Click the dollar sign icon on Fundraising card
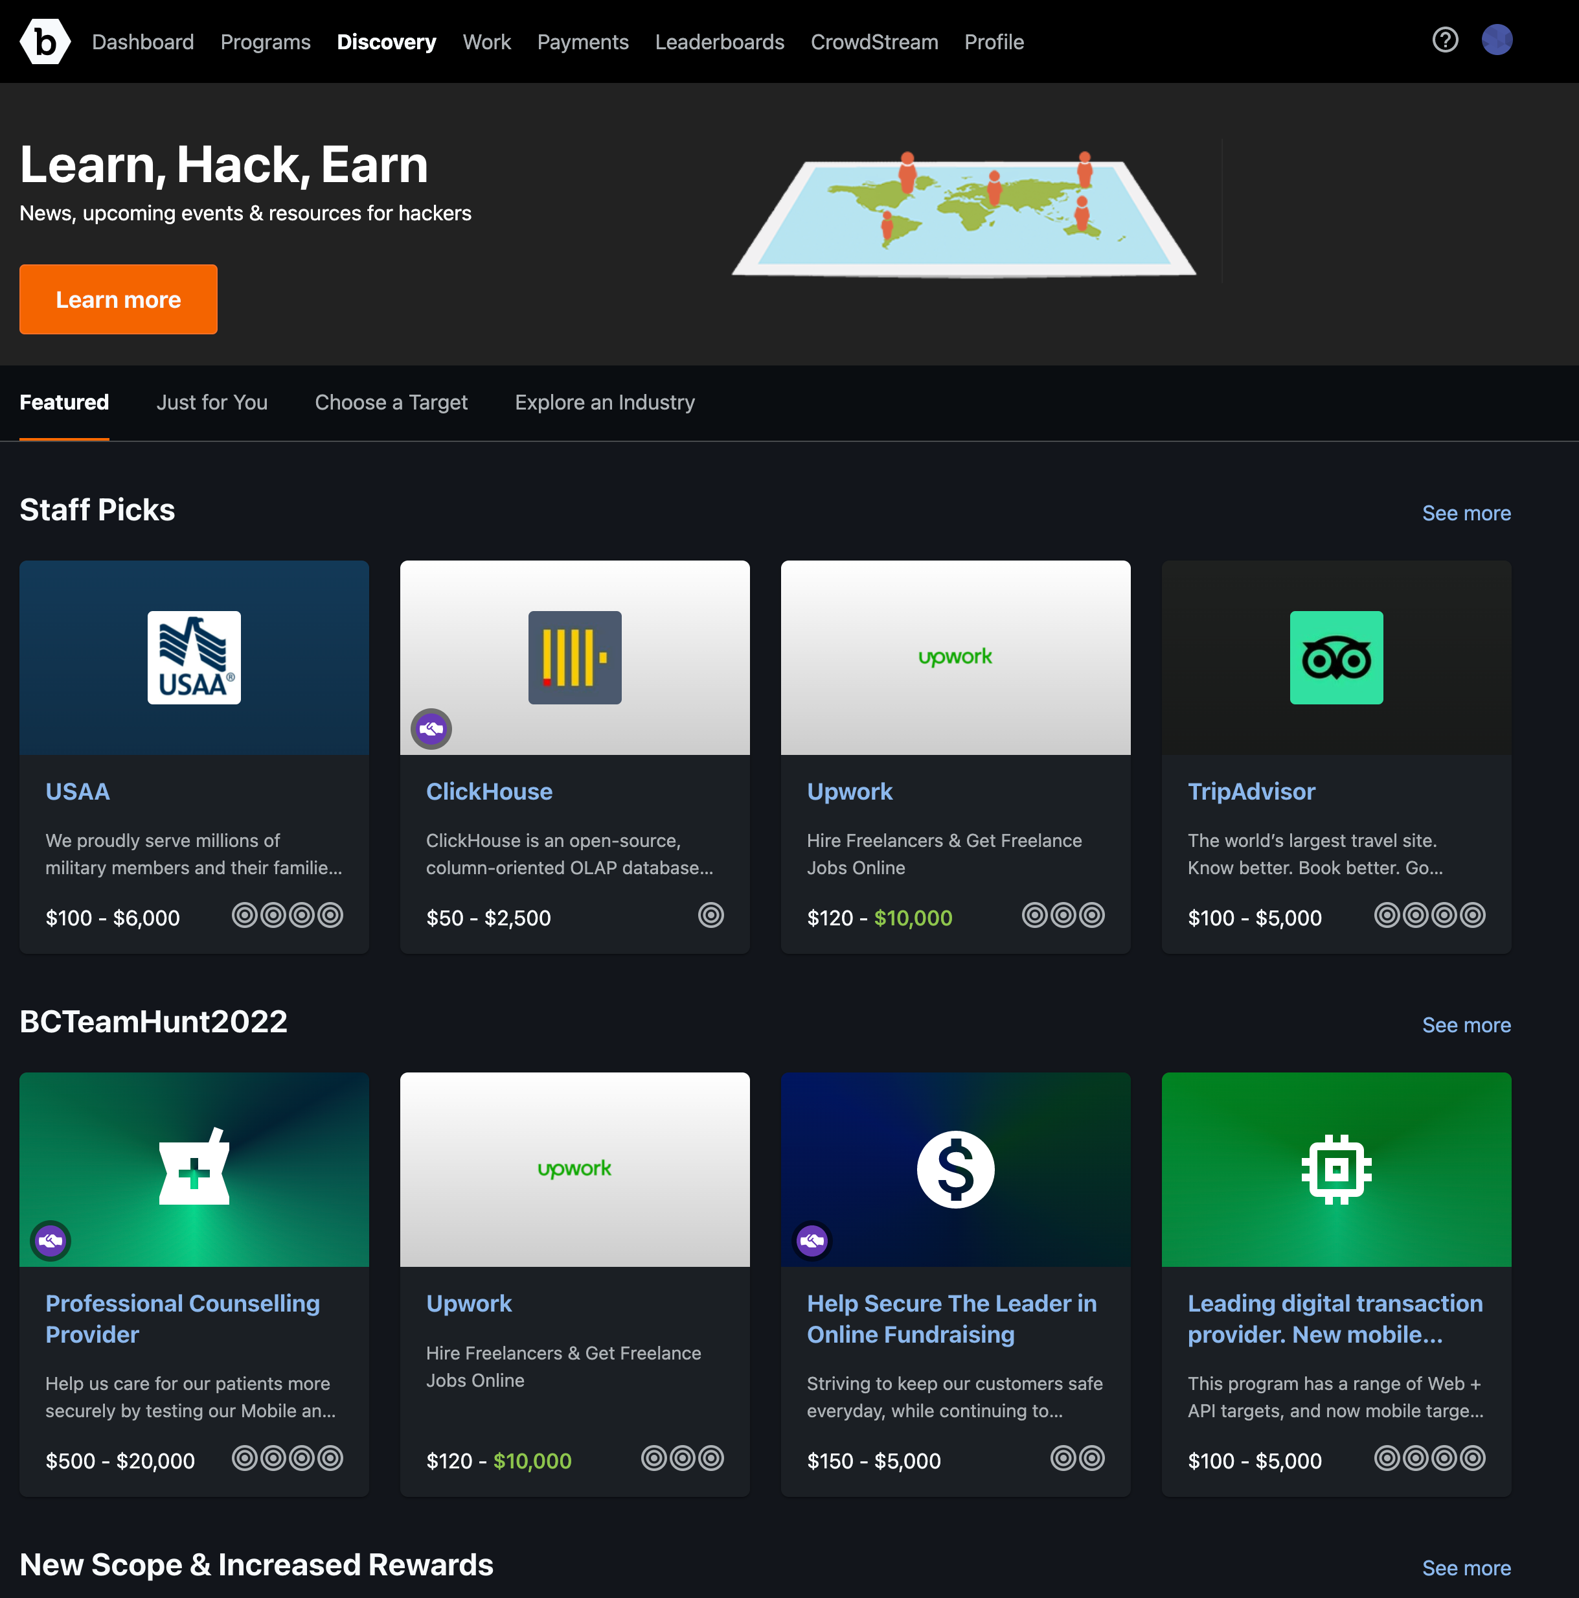 pos(956,1170)
